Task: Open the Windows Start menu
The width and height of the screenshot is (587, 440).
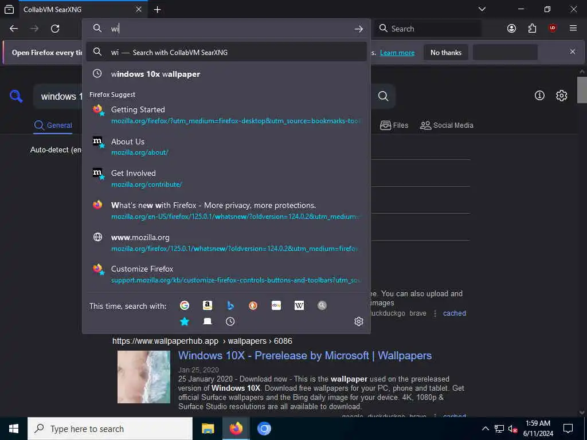Action: [x=14, y=429]
